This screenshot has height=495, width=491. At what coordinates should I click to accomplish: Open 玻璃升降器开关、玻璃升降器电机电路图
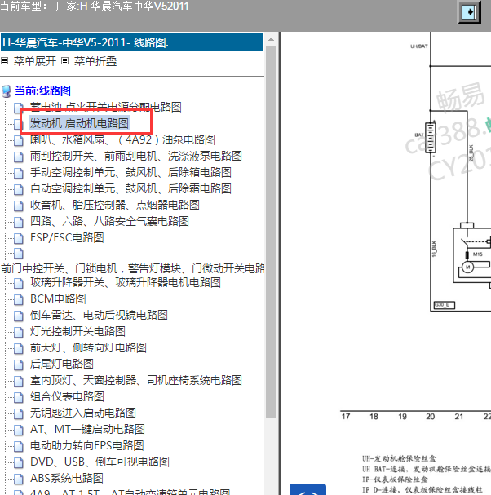coord(126,282)
